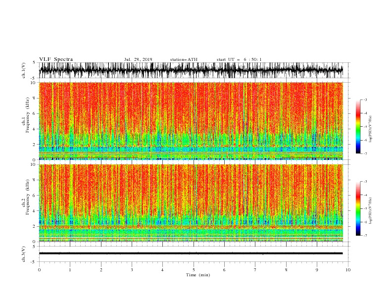Image resolution: width=392 pixels, height=303 pixels.
Task: Select the "start UT = 6:50:1" text
Action: coord(239,59)
